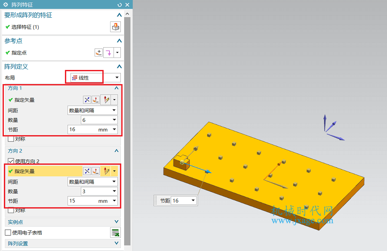Click the inferred point icon for 指定点
Viewport: 387px width, 251px height.
click(108, 52)
